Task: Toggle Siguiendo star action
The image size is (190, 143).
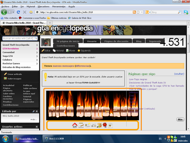Action: [84, 51]
